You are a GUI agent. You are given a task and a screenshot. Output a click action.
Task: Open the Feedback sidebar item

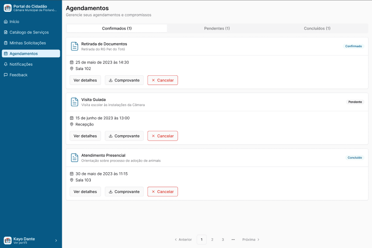[31, 75]
